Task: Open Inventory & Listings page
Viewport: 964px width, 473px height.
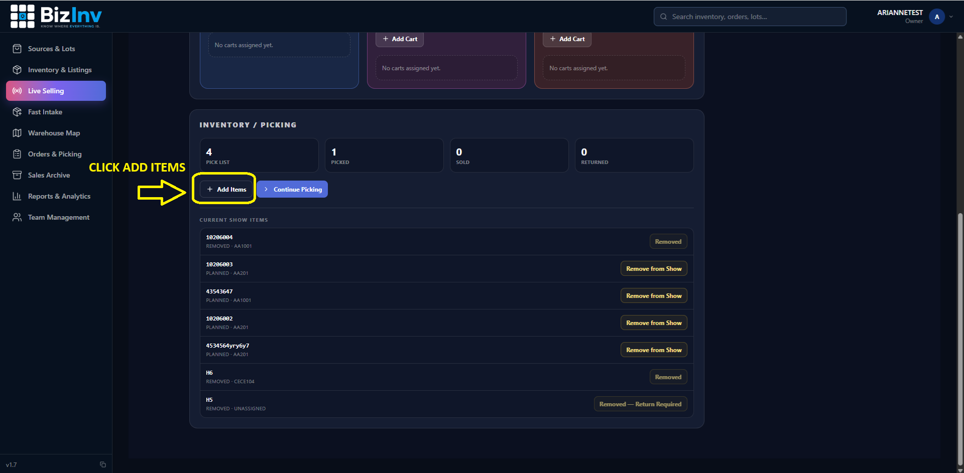Action: tap(56, 70)
